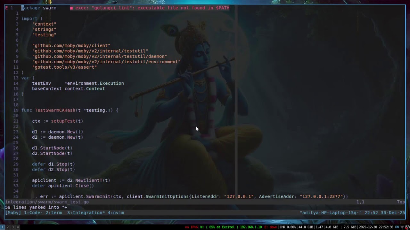Click the "testing" import string

pyautogui.click(x=44, y=35)
